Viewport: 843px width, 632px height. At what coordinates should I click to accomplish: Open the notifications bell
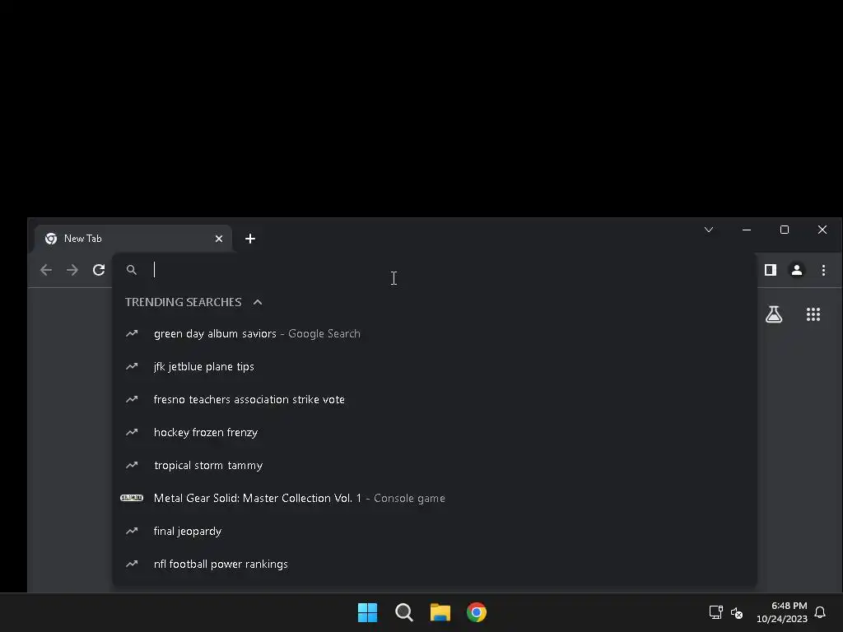click(x=820, y=612)
